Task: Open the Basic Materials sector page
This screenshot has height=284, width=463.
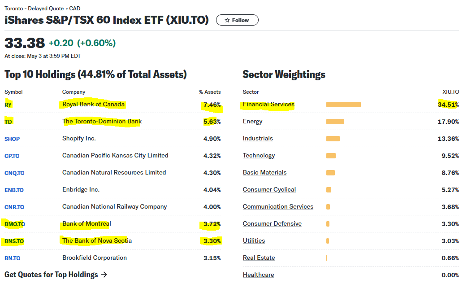Action: (264, 172)
